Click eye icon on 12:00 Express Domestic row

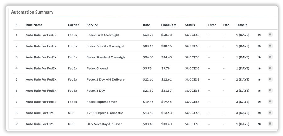pyautogui.click(x=259, y=113)
